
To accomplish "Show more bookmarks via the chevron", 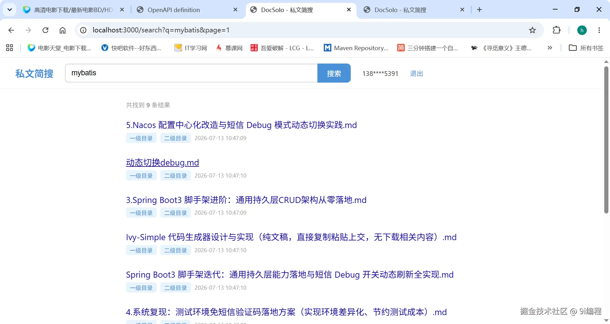I will [550, 48].
